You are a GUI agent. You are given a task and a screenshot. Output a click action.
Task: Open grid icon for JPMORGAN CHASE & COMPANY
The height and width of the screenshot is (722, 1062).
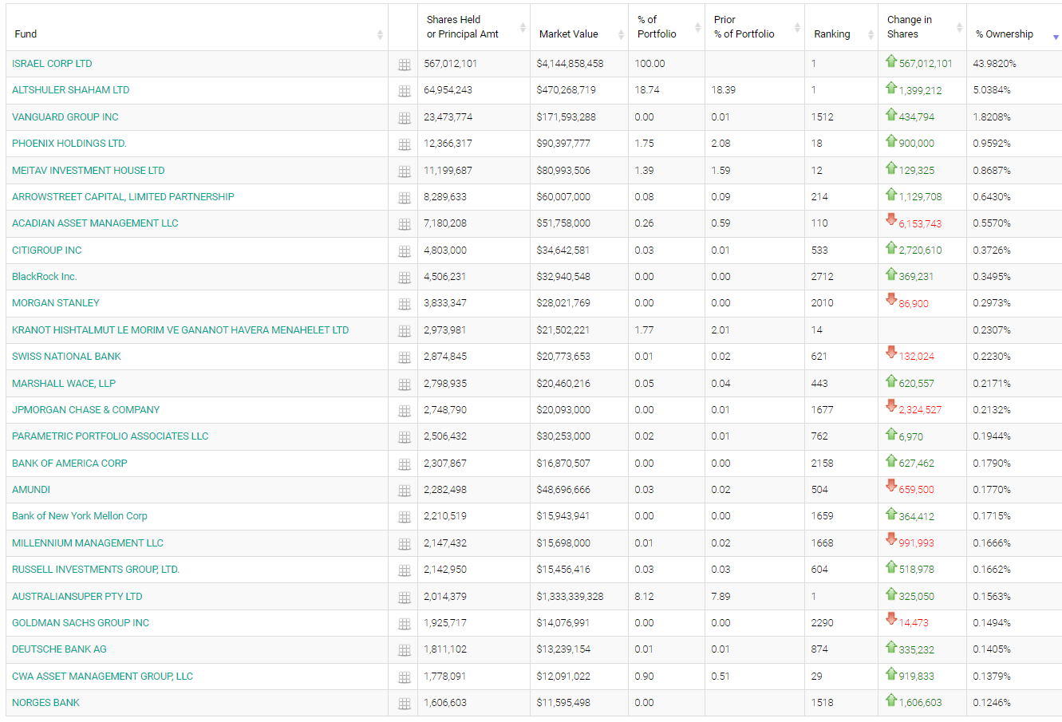[405, 411]
